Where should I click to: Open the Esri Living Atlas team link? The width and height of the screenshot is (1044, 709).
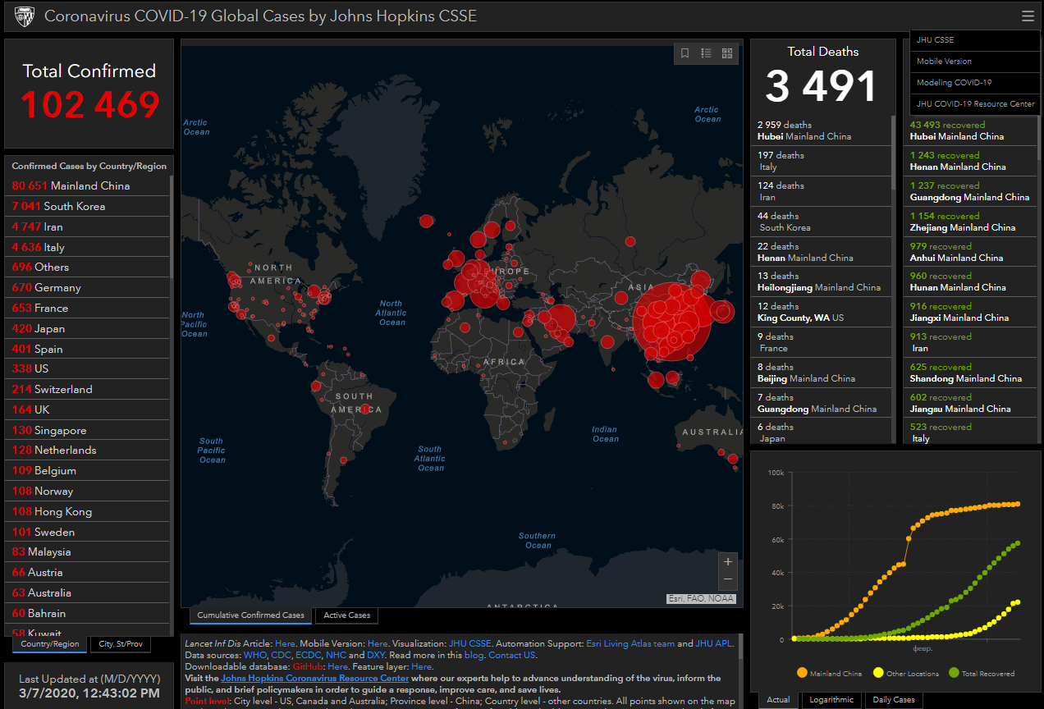pos(630,644)
